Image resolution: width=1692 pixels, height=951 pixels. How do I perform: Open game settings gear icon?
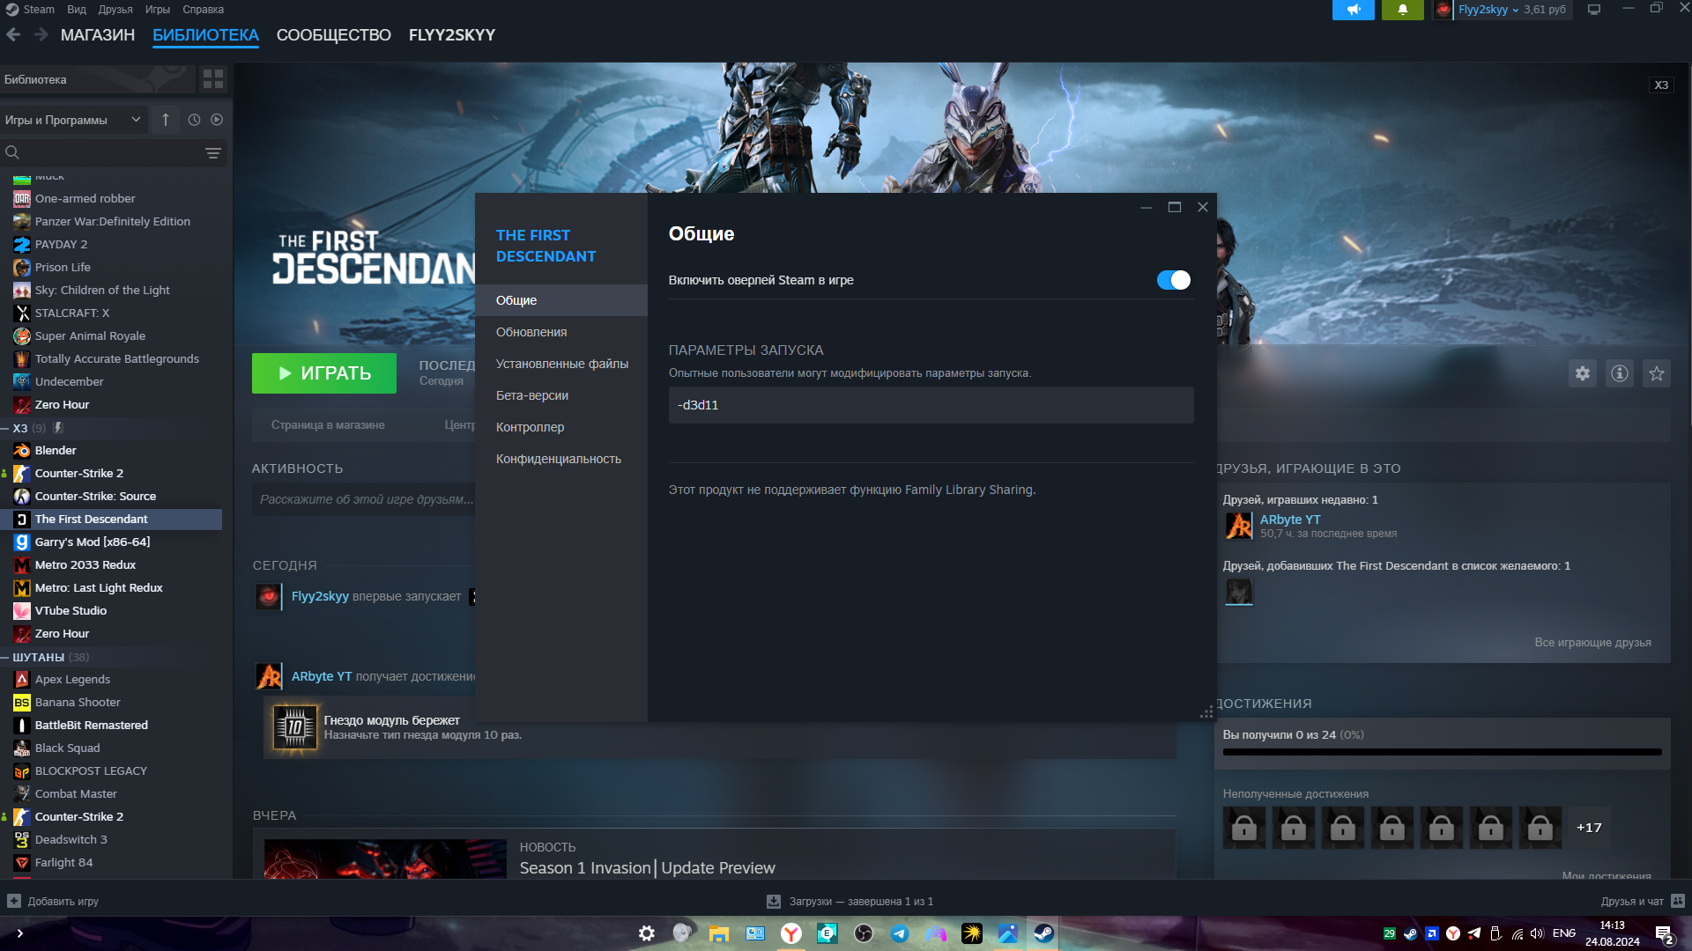pyautogui.click(x=1583, y=373)
